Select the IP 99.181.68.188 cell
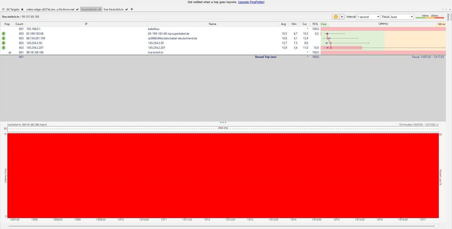Screen dimensions: 452x229 (35, 52)
